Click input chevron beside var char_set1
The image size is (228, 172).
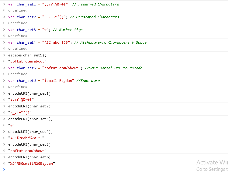(4, 4)
